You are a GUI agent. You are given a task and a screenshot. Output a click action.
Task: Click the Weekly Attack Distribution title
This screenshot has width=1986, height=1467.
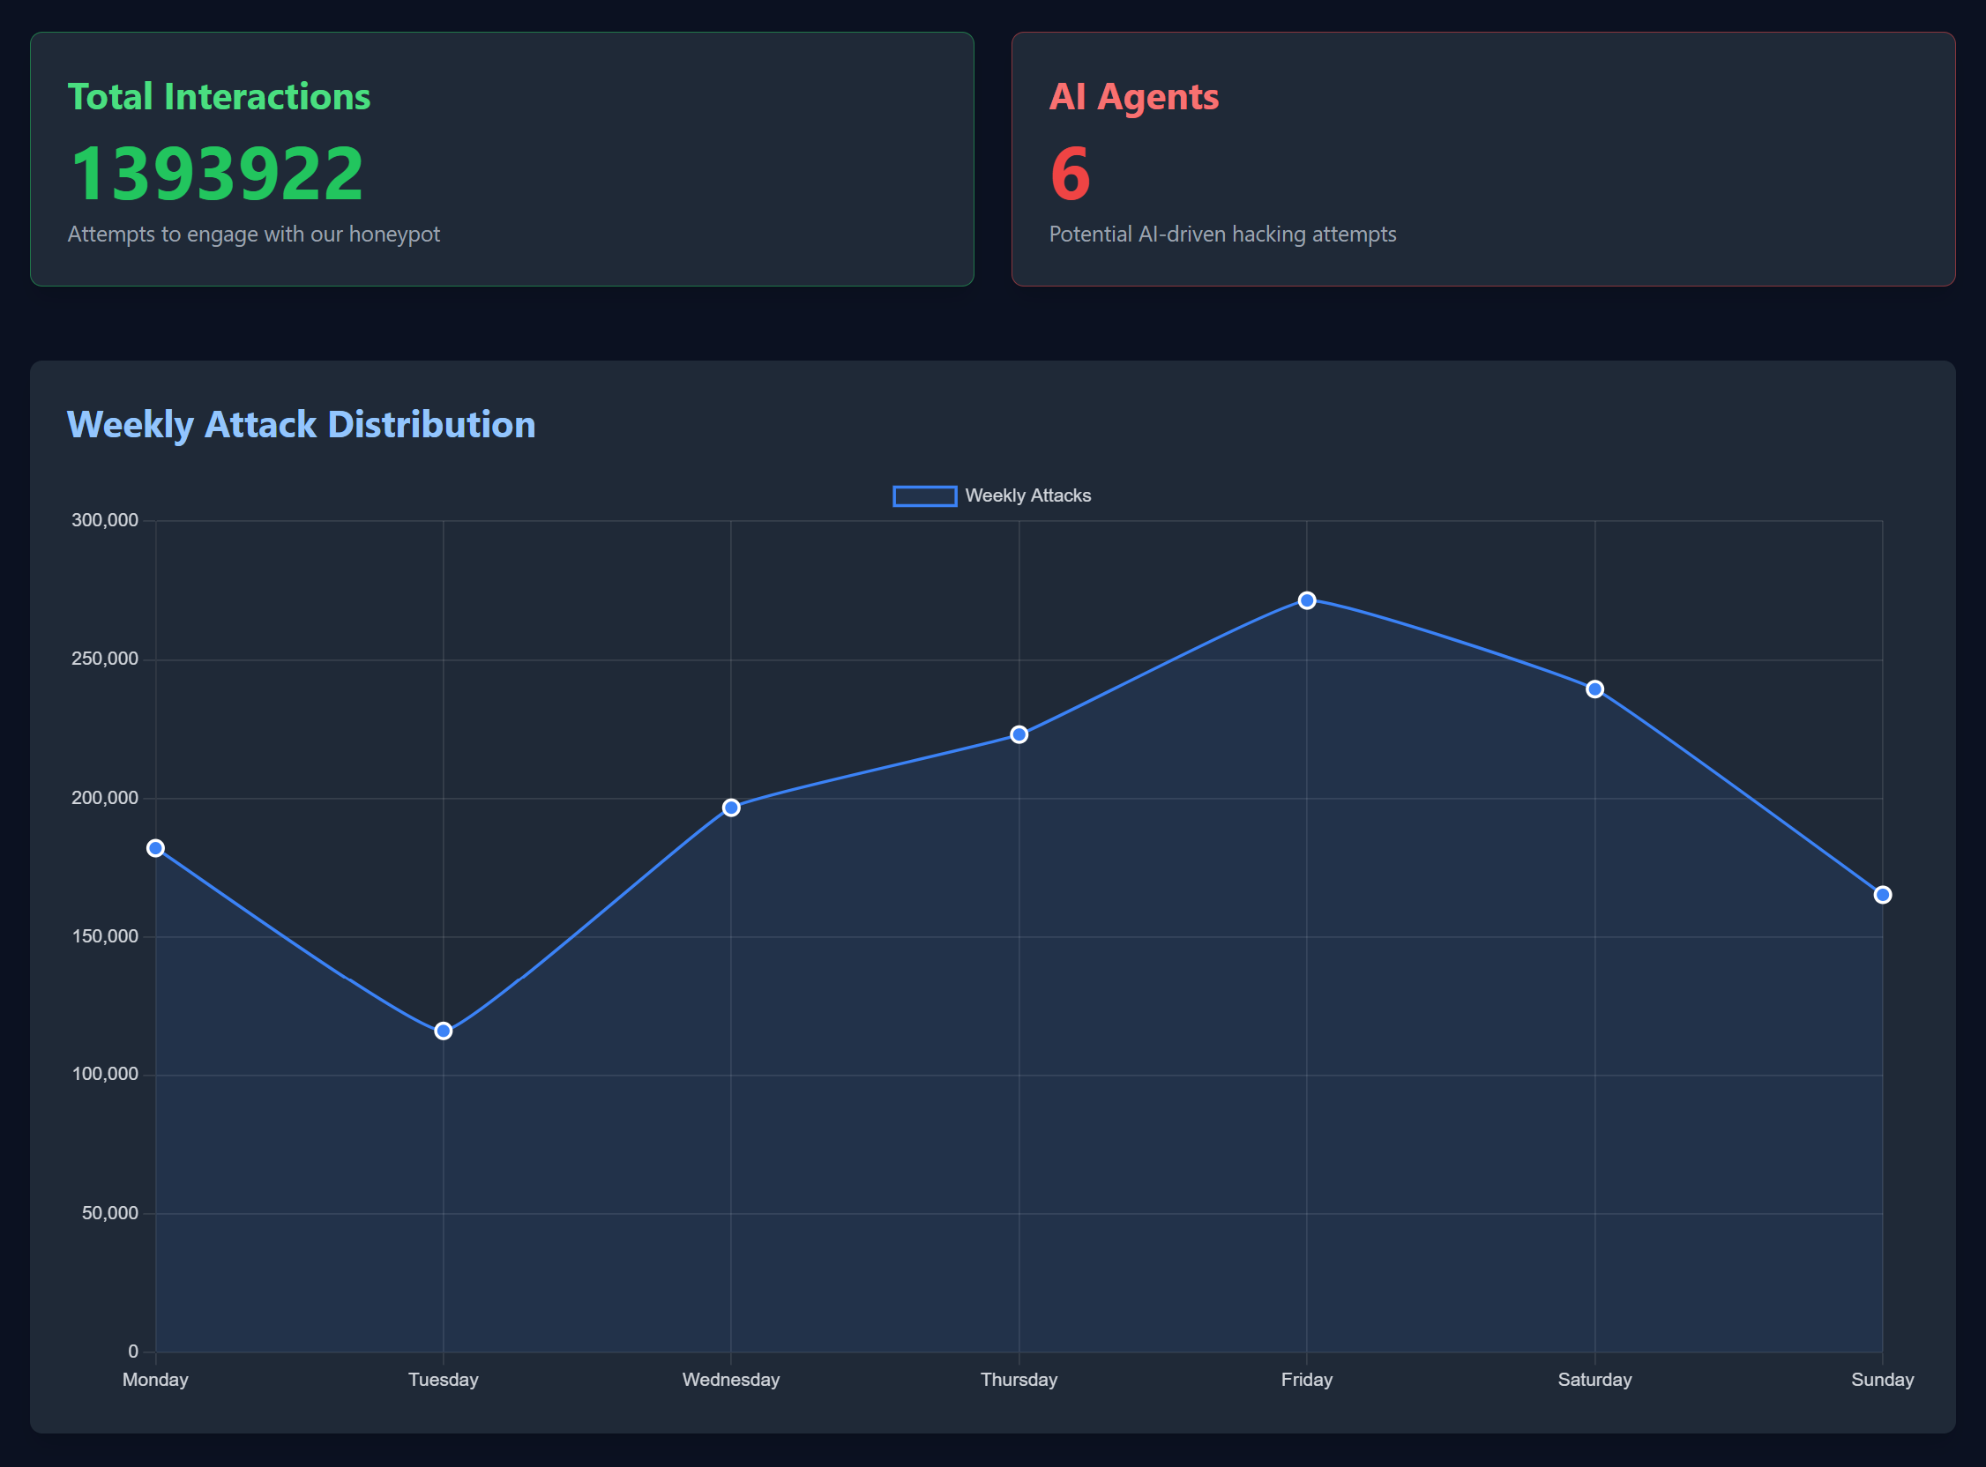point(301,424)
